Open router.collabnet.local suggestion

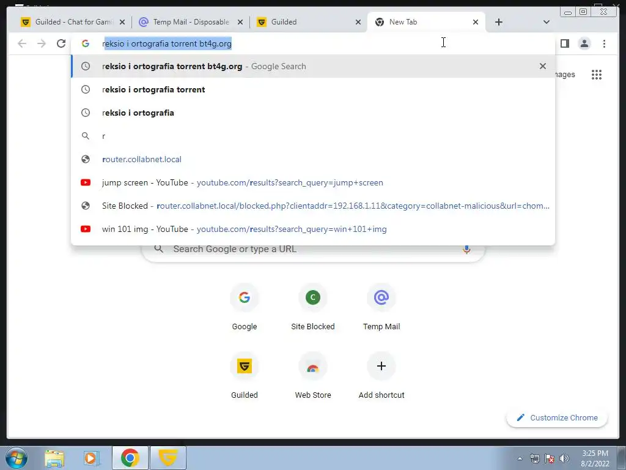pyautogui.click(x=313, y=159)
